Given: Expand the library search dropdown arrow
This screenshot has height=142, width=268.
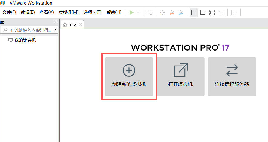Looking at the screenshot, I should [55, 30].
